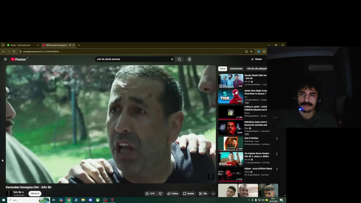This screenshot has height=203, width=361.
Task: Open a new browser tab
Action: [x=79, y=45]
